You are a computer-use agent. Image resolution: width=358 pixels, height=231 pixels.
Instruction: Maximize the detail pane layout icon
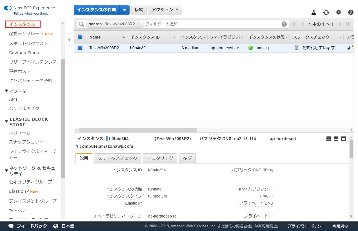[343, 138]
